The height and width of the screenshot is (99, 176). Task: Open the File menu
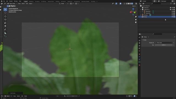pos(4,1)
